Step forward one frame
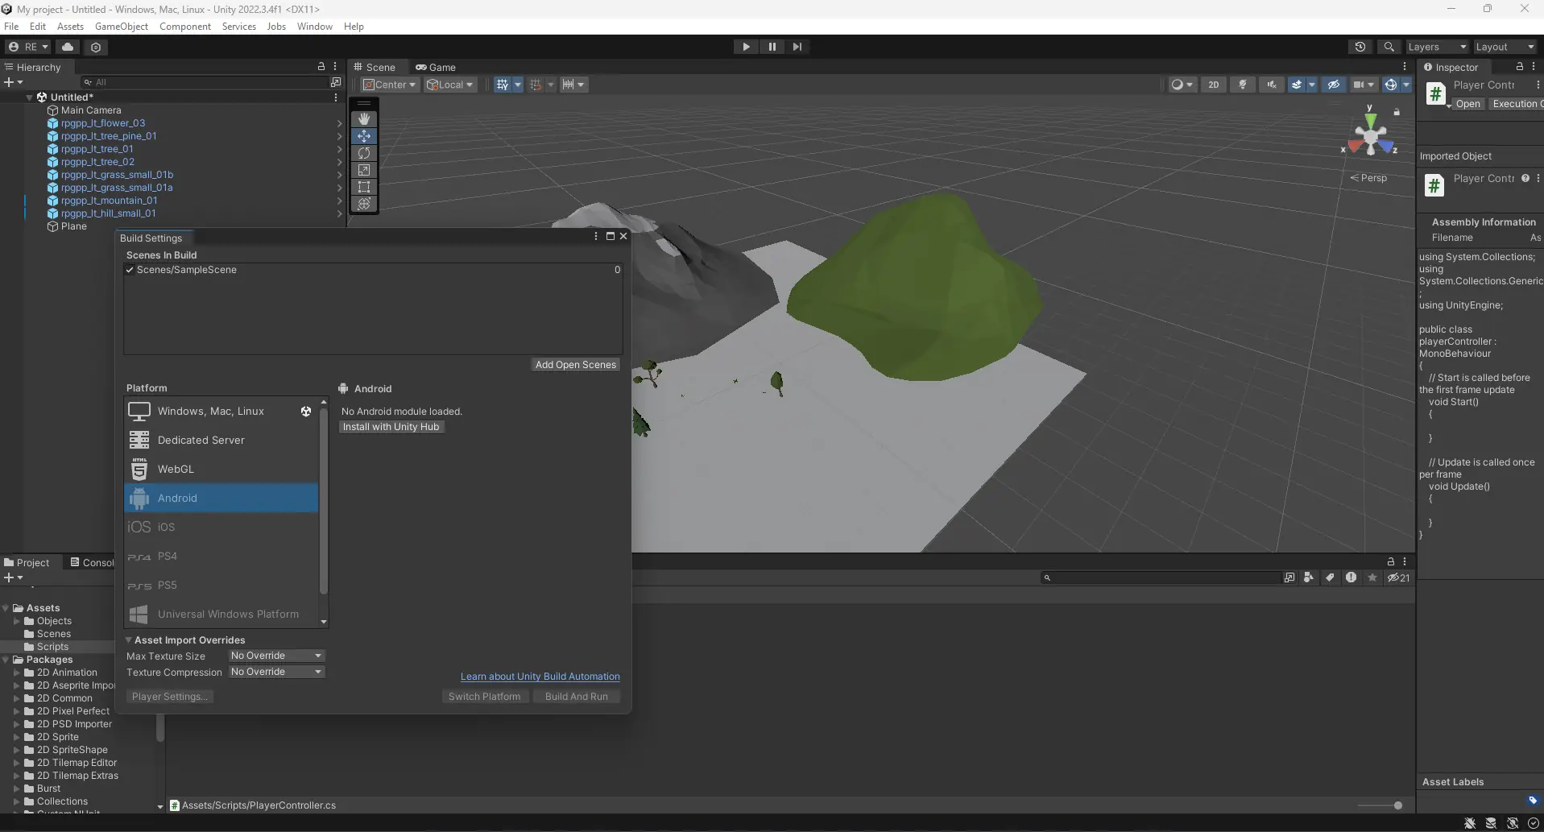Screen dimensions: 1544x832 coord(797,47)
